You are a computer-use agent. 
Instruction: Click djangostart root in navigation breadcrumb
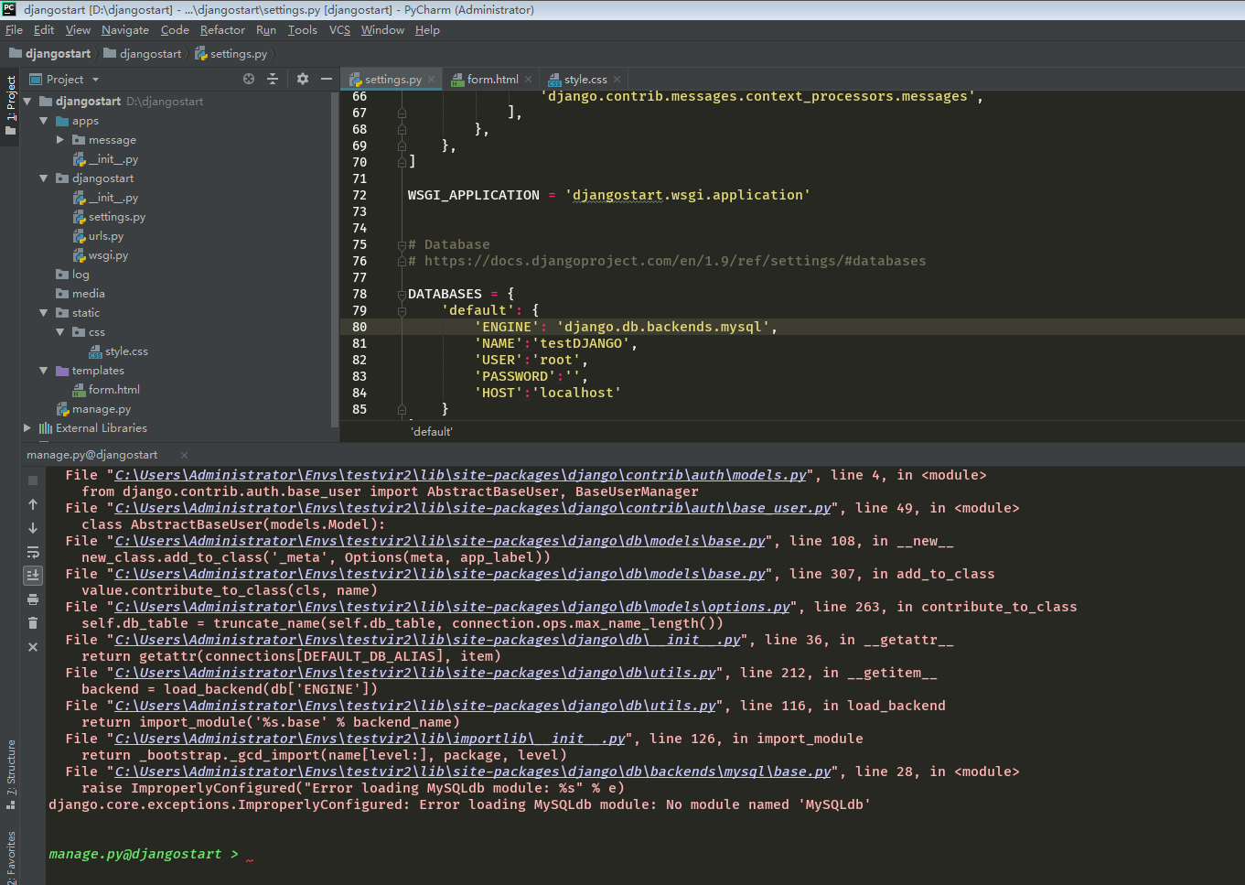[58, 54]
